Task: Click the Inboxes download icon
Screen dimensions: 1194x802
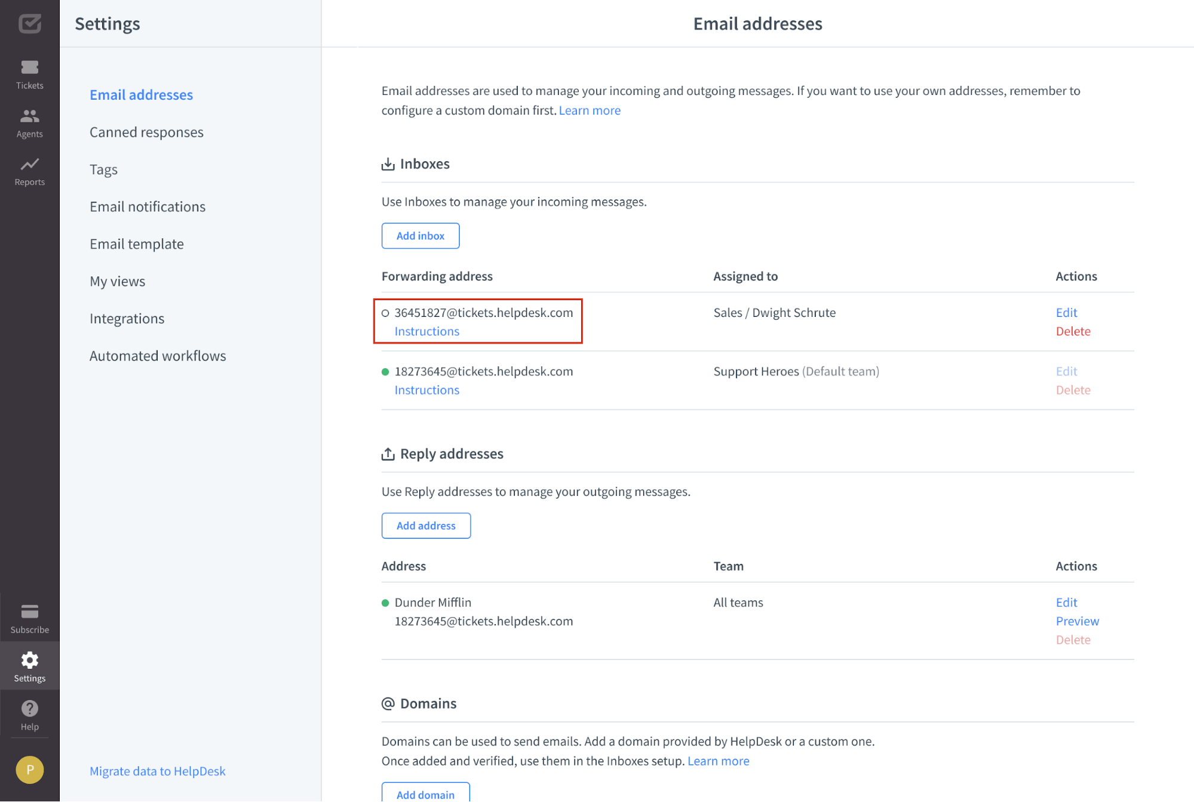Action: pos(388,164)
